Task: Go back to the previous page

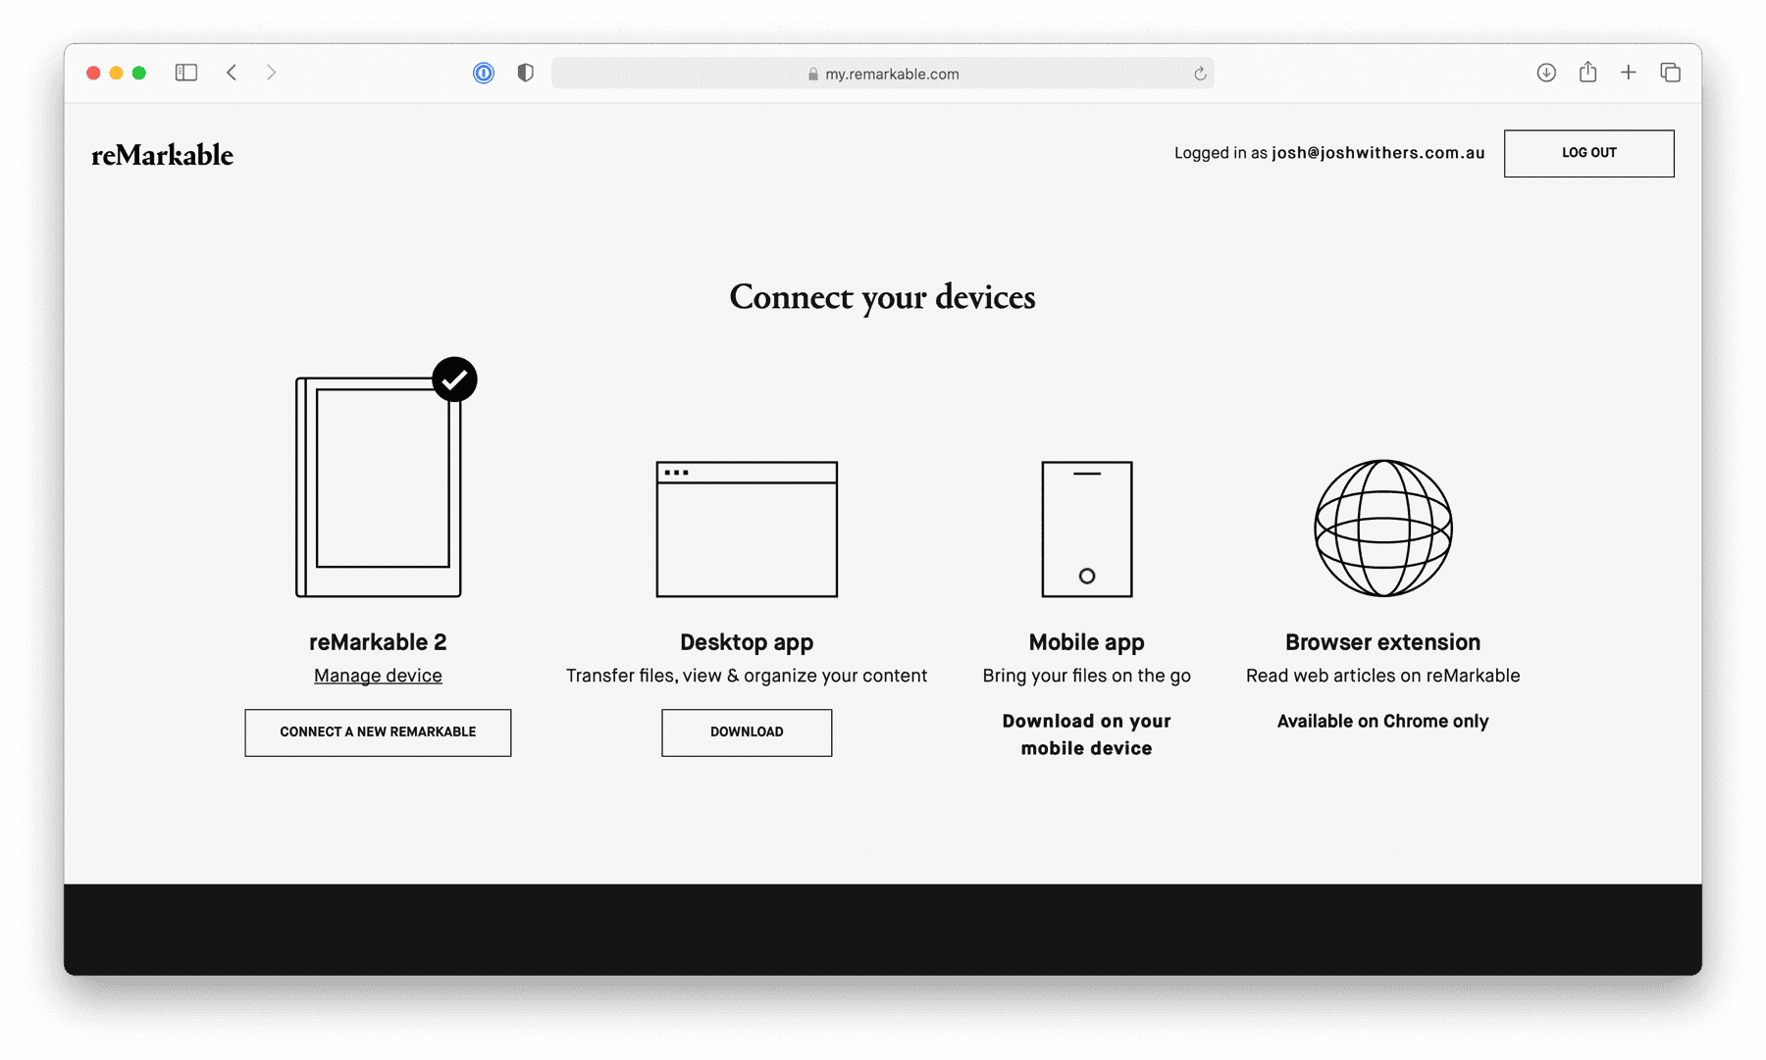Action: (232, 73)
